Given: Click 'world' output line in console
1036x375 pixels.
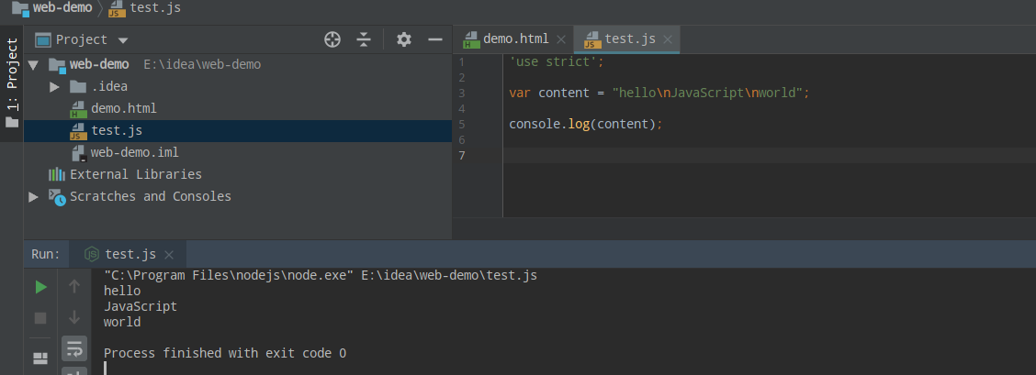Looking at the screenshot, I should [122, 322].
